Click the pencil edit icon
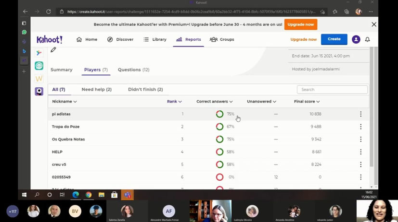 coord(53,50)
